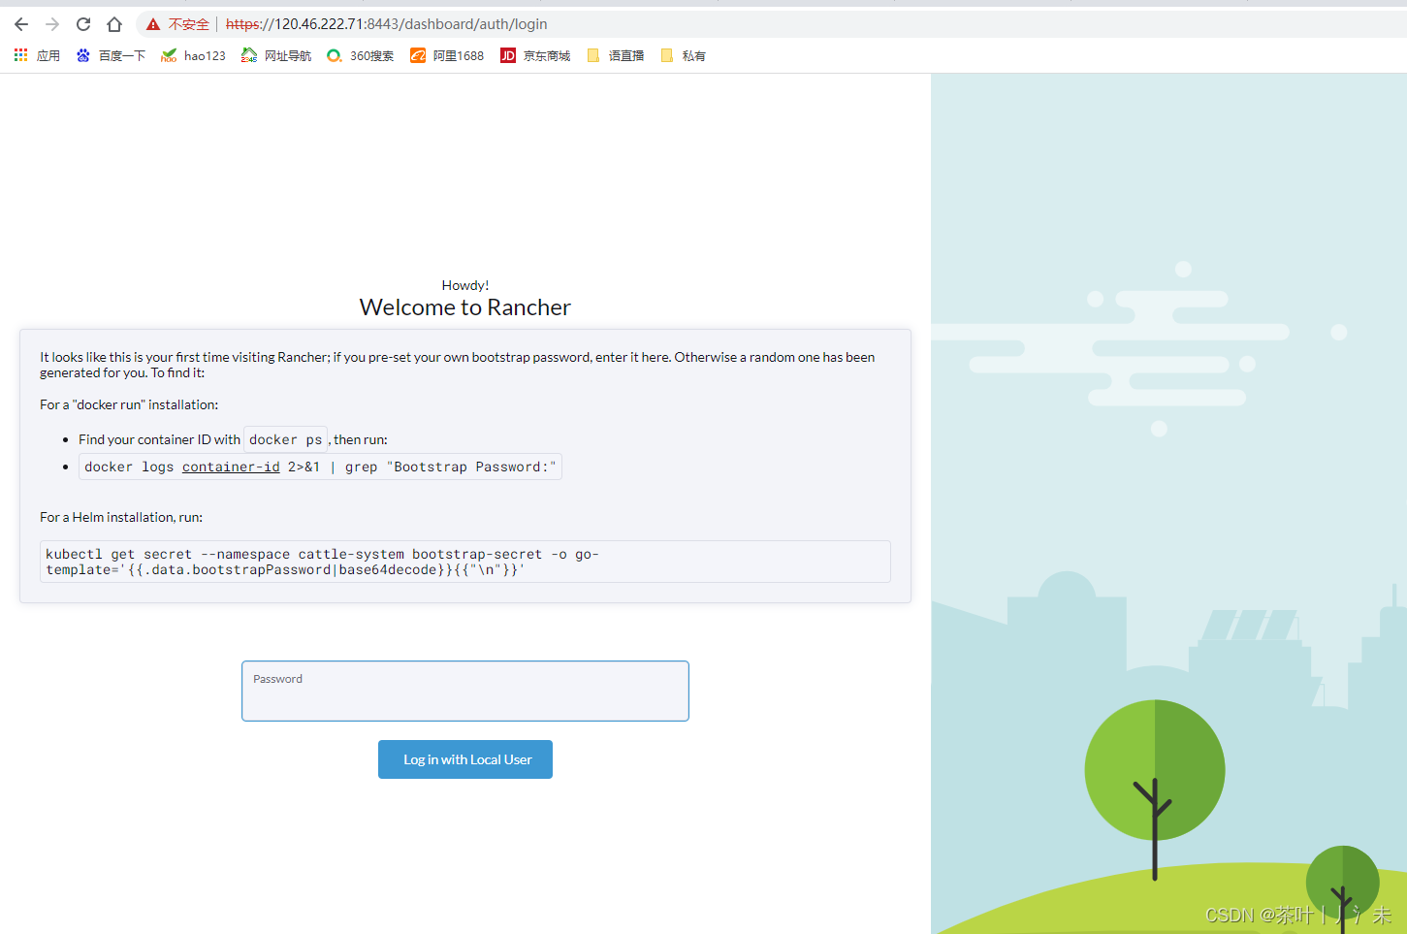The image size is (1407, 934).
Task: Click Log in with Local User button
Action: [x=465, y=759]
